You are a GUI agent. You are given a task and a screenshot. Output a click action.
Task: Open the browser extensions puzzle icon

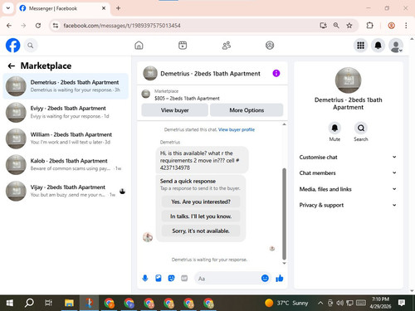[x=369, y=26]
